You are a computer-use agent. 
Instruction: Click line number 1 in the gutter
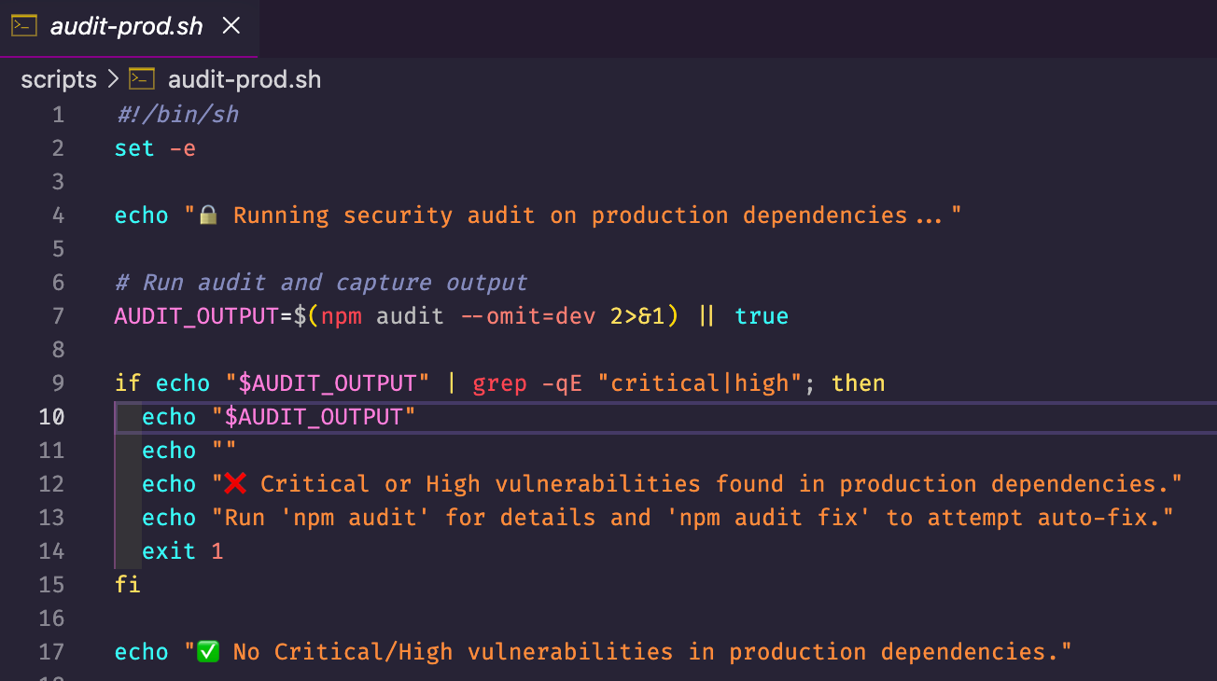59,115
